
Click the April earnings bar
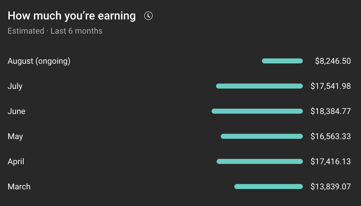[x=259, y=161]
